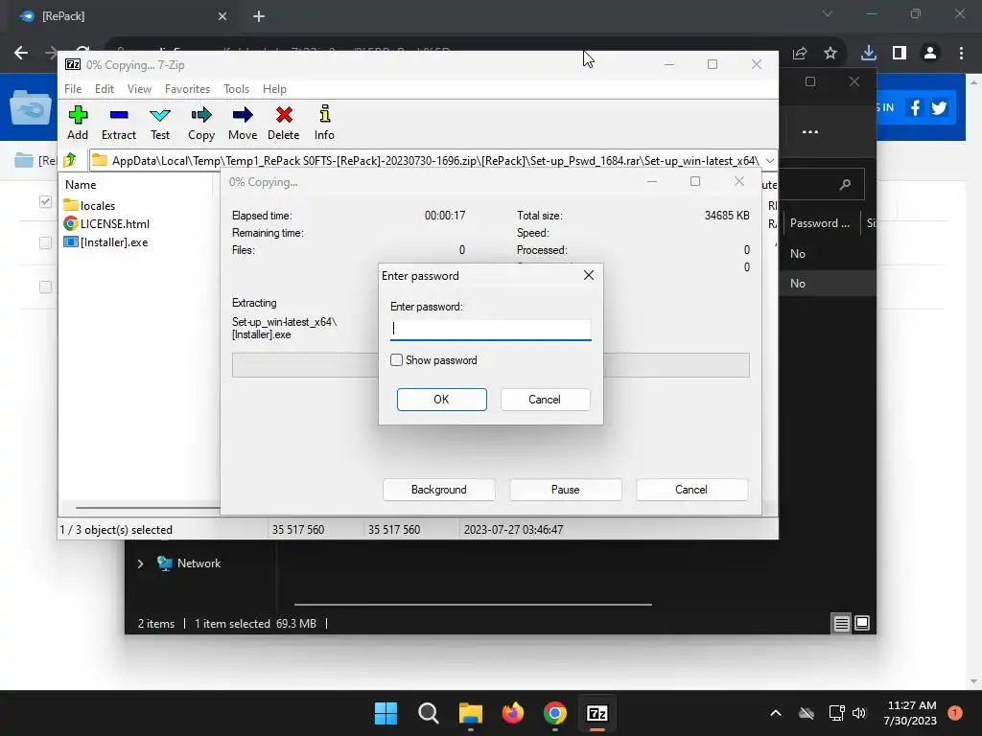Select the locales folder
Viewport: 982px width, 736px height.
pyautogui.click(x=89, y=205)
